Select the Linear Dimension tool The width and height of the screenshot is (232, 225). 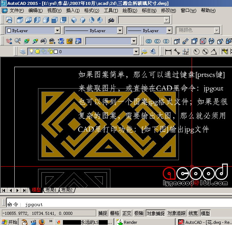(x=168, y=52)
